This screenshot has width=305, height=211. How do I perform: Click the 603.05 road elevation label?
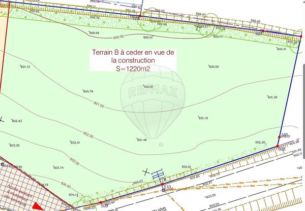[x=210, y=196]
